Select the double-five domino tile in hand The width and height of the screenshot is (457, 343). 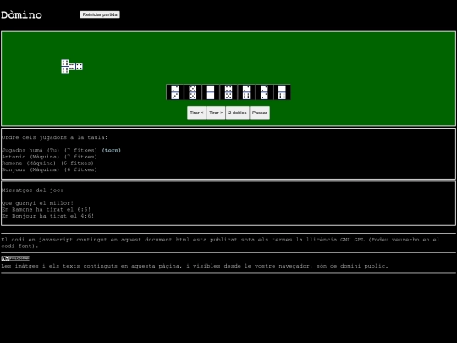tap(193, 92)
